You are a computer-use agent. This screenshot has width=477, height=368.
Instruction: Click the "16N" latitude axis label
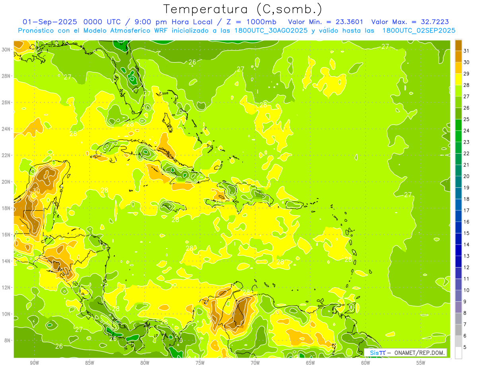click(6, 235)
